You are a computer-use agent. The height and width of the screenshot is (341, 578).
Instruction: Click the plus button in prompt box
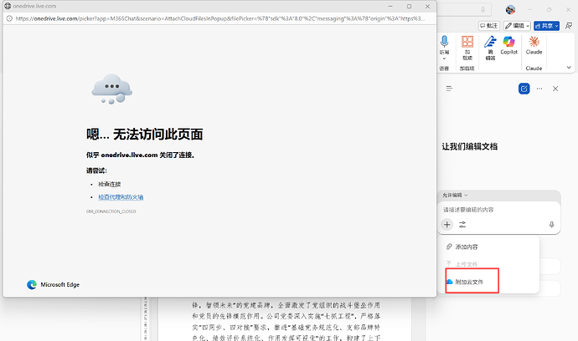pyautogui.click(x=446, y=224)
